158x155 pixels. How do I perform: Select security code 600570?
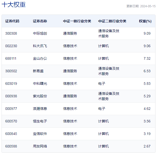pos(11,121)
